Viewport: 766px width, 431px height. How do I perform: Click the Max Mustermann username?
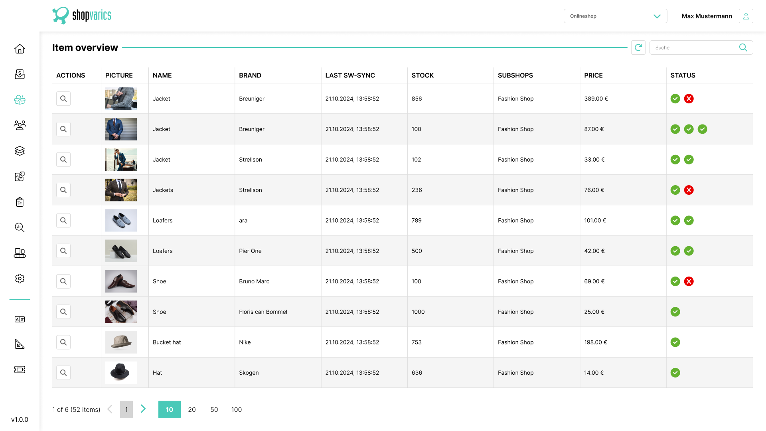pos(707,16)
